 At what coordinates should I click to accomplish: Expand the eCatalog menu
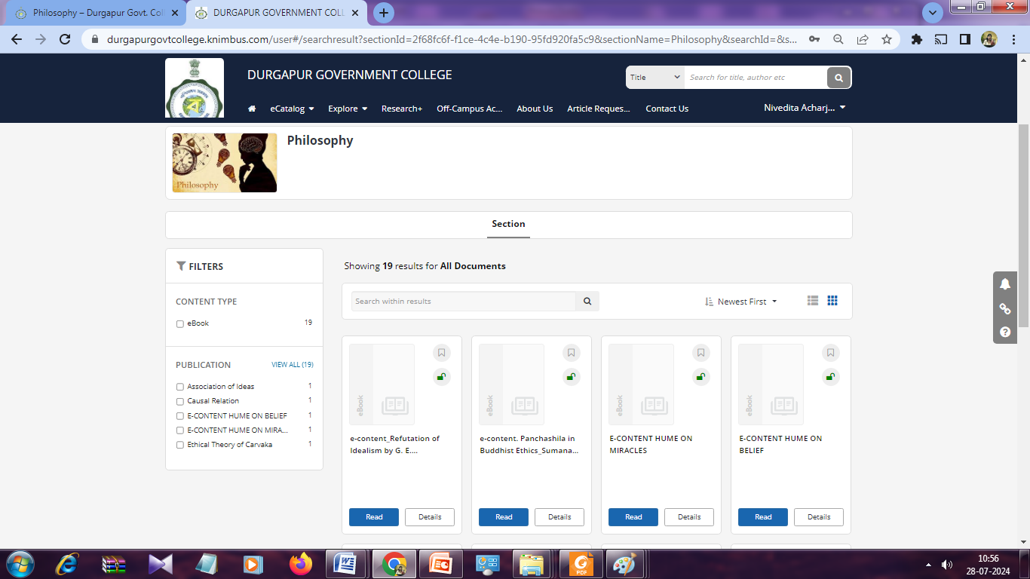click(292, 109)
